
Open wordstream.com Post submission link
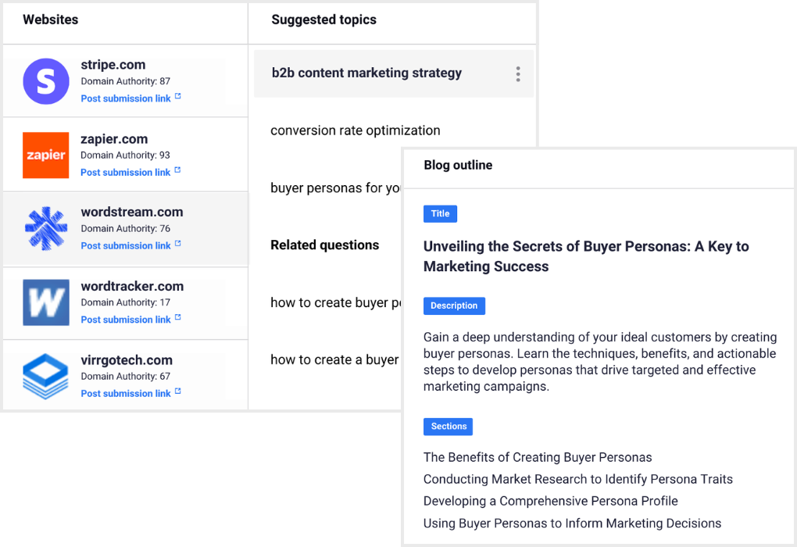click(x=126, y=245)
